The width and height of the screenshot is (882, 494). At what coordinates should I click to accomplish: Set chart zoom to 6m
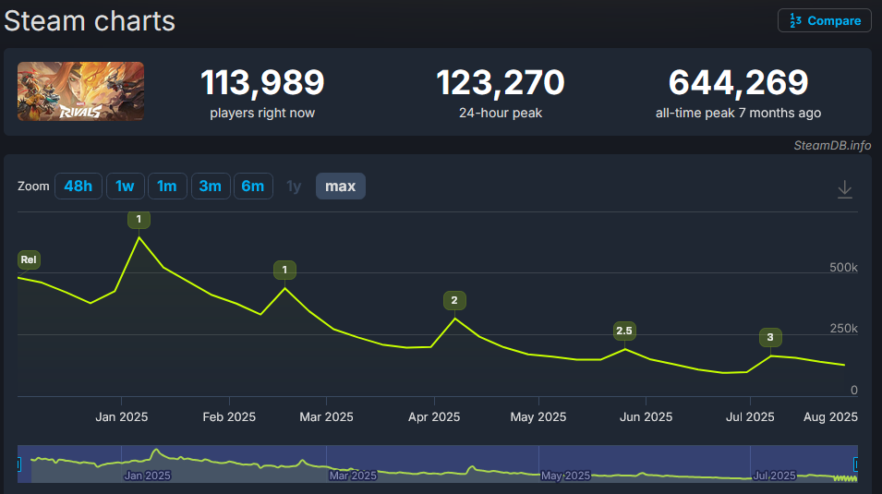(x=253, y=187)
